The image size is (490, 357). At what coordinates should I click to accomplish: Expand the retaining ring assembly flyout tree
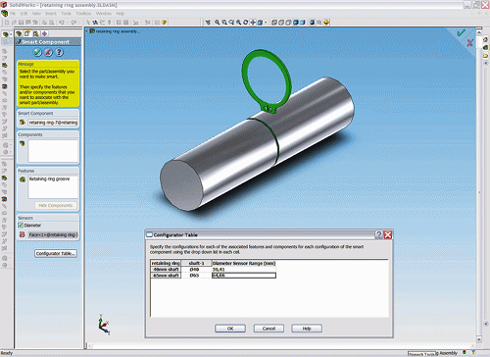click(x=87, y=31)
